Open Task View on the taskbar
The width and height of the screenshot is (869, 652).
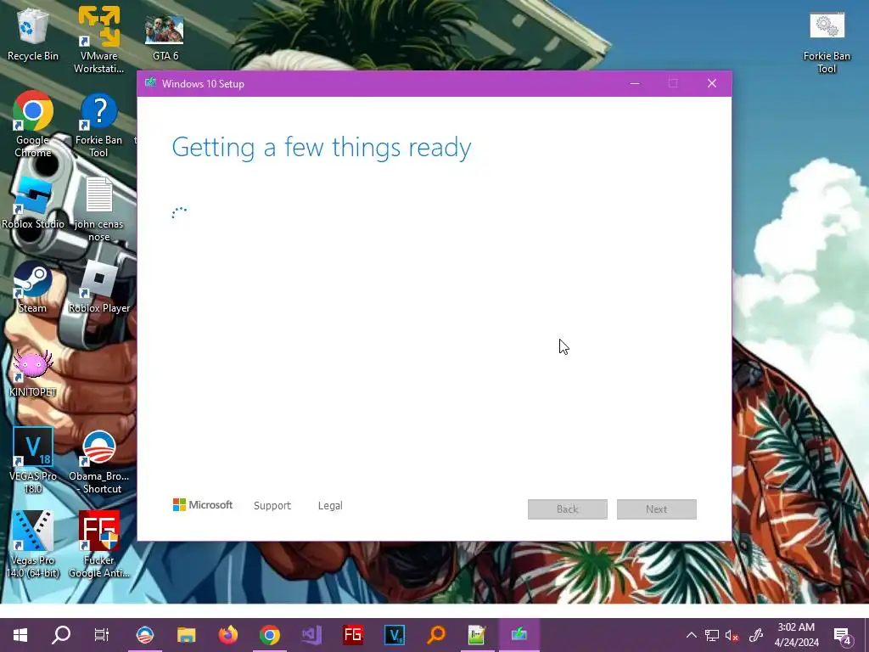point(102,634)
